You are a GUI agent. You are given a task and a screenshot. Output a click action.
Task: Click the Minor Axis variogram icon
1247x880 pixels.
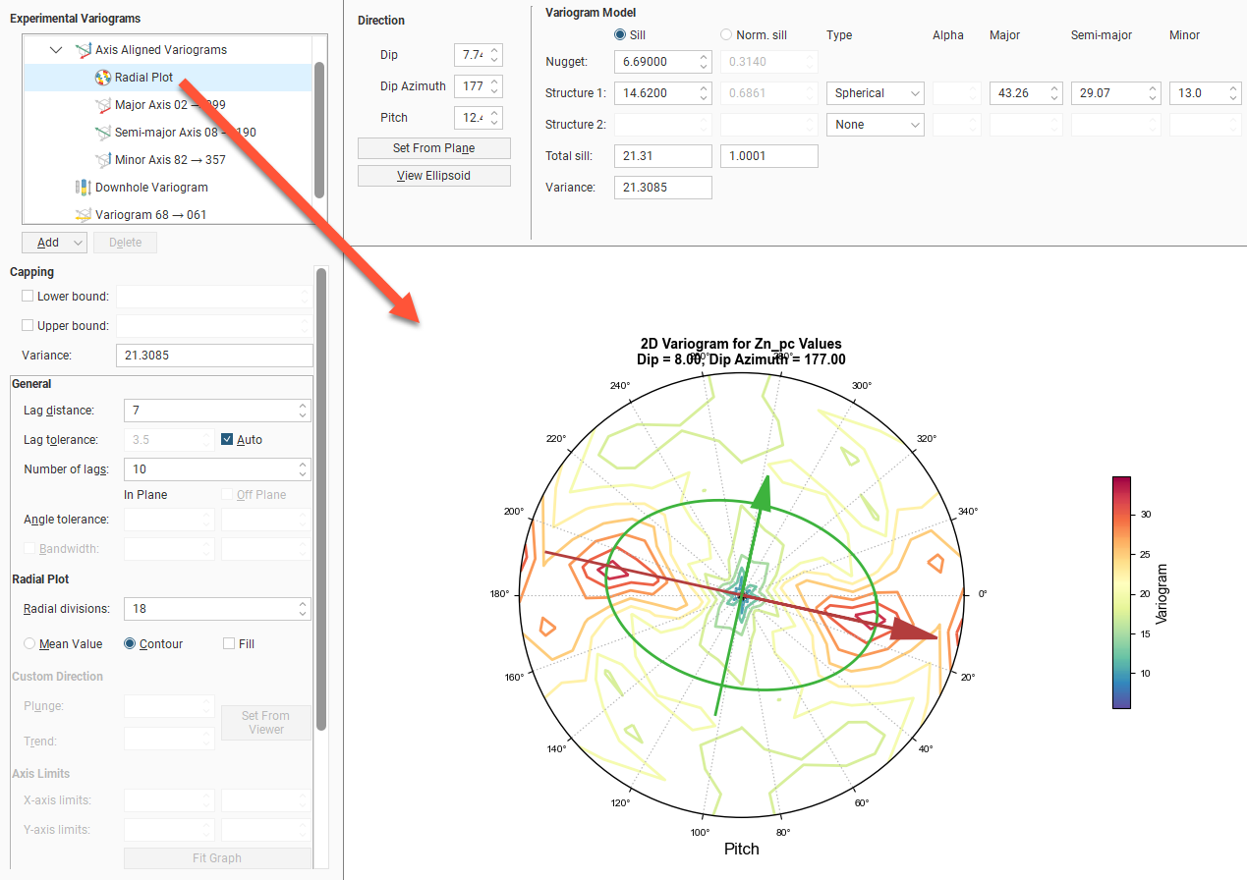pos(103,160)
